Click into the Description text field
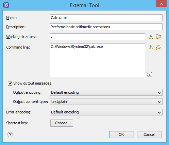Viewport: 169px width, 145px height. click(x=106, y=27)
